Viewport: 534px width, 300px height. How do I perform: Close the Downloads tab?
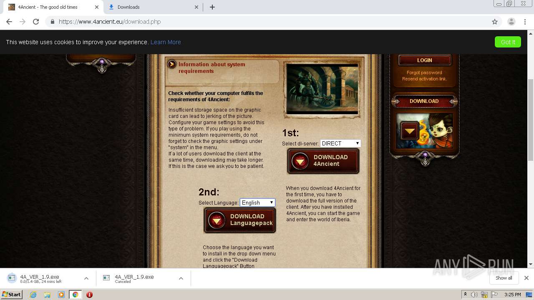coord(197,7)
